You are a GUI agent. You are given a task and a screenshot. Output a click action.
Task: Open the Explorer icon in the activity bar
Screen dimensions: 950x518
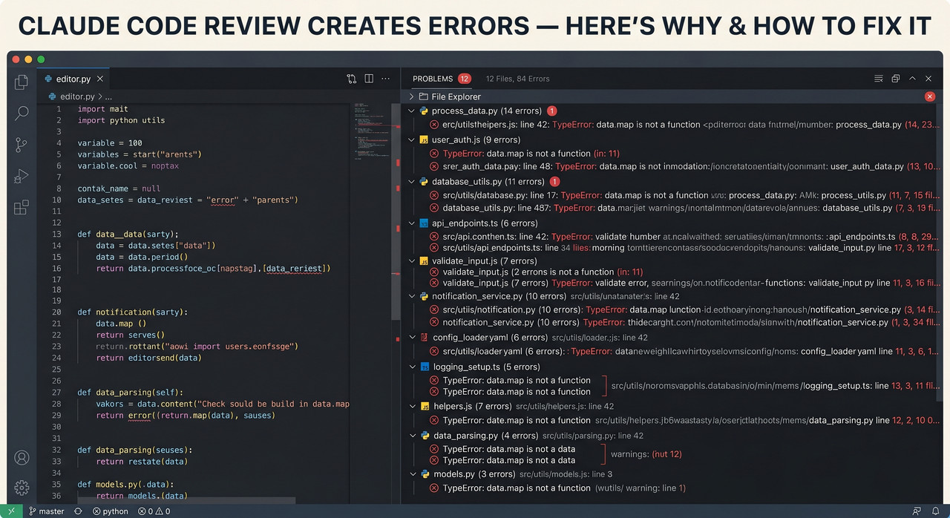tap(22, 82)
